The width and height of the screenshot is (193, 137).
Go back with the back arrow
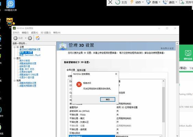coord(15,38)
